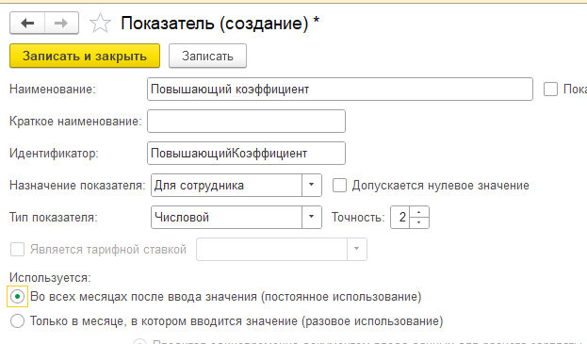Edit the Идентификатор field
Viewport: 587px width, 344px height.
click(246, 153)
